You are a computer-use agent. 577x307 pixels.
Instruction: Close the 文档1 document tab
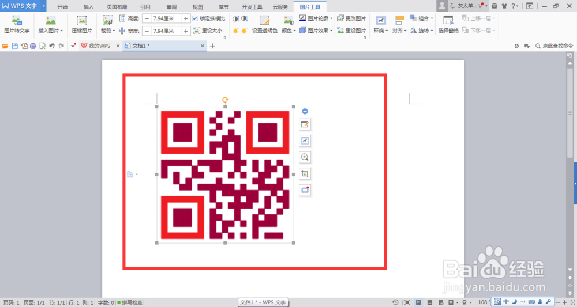(203, 46)
